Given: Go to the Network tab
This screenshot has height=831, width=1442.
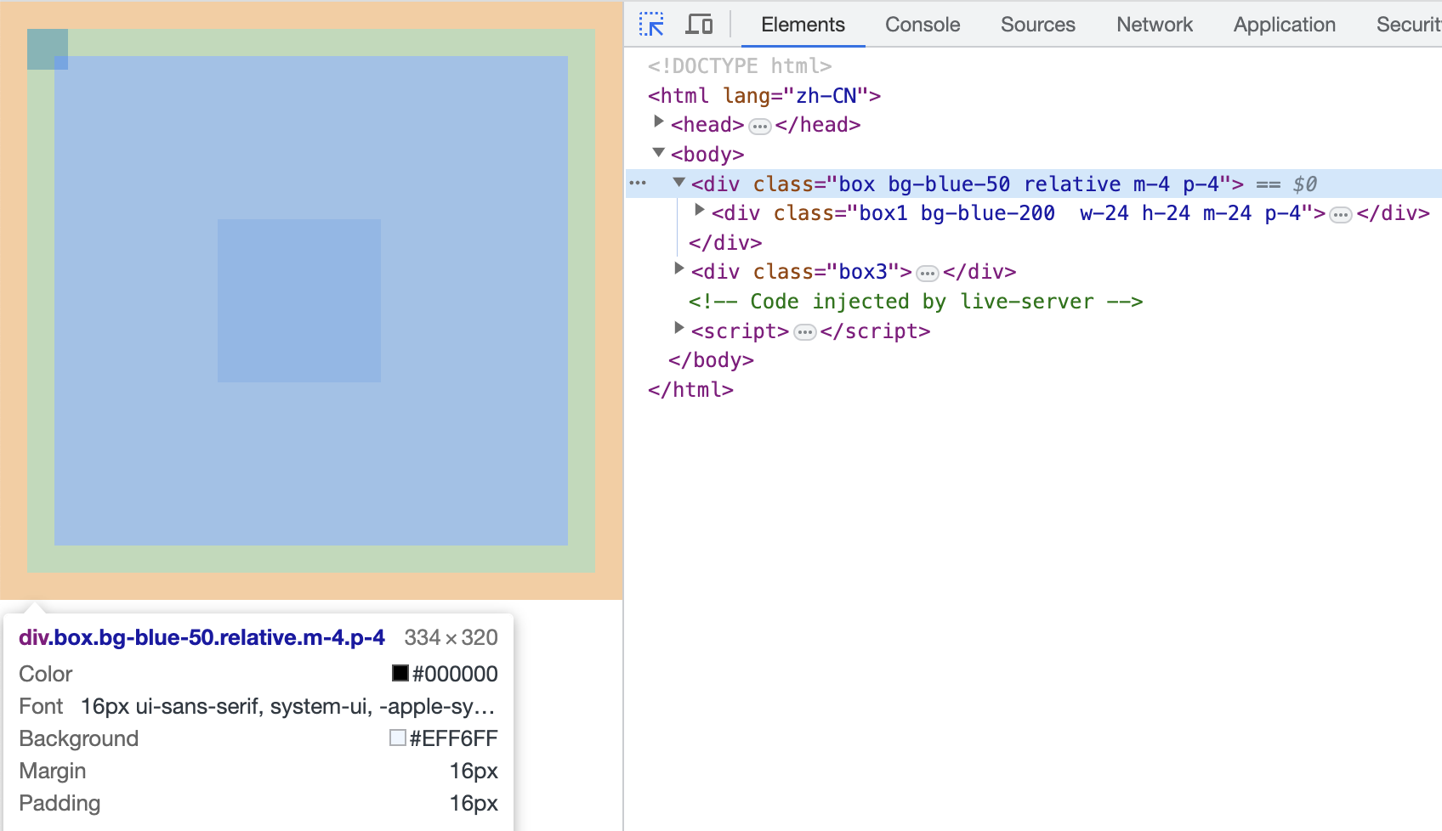Looking at the screenshot, I should tap(1154, 25).
